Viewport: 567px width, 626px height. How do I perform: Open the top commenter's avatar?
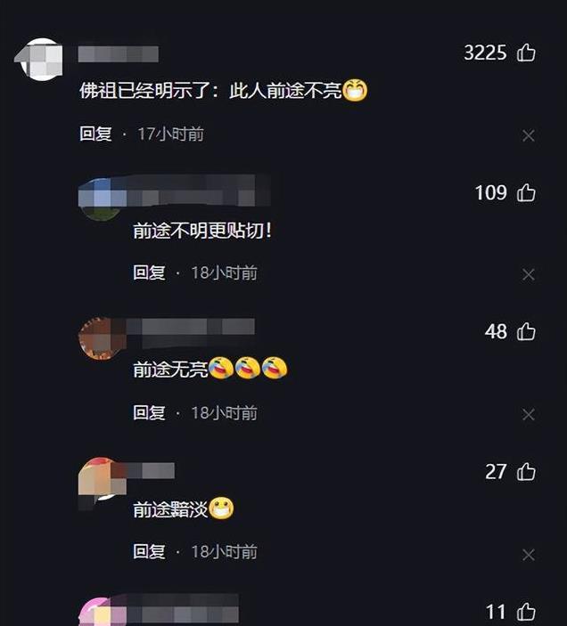41,59
